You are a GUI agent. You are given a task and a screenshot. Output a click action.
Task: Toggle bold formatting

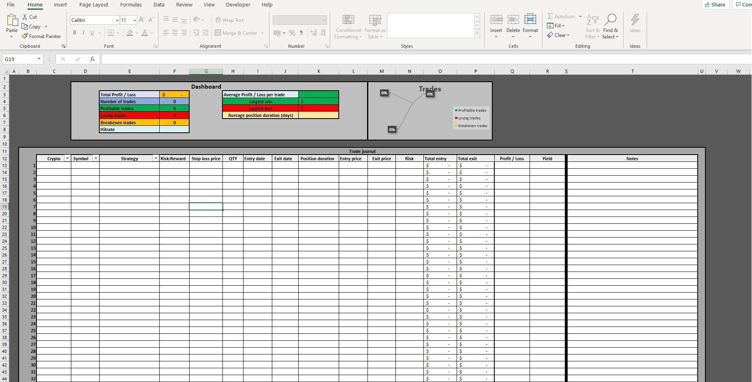[x=75, y=33]
